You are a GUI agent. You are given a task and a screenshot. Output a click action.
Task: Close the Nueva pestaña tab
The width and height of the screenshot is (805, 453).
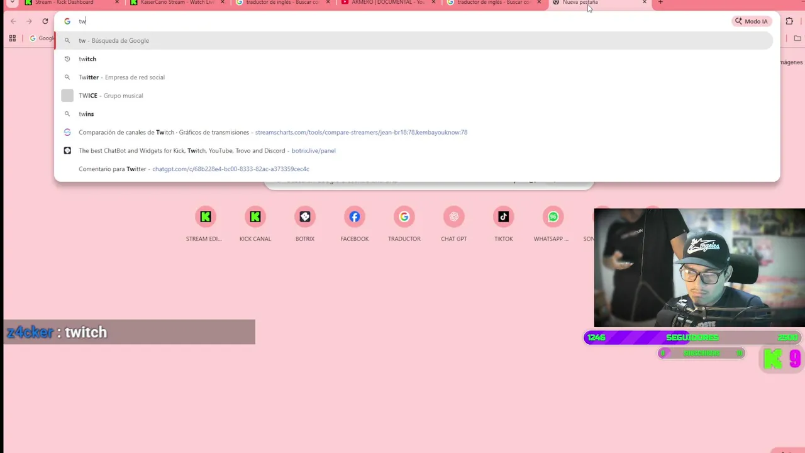(645, 3)
